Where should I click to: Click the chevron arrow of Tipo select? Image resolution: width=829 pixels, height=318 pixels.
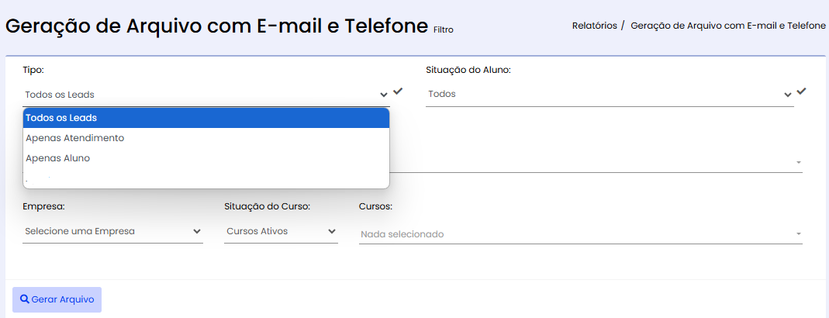click(x=384, y=95)
